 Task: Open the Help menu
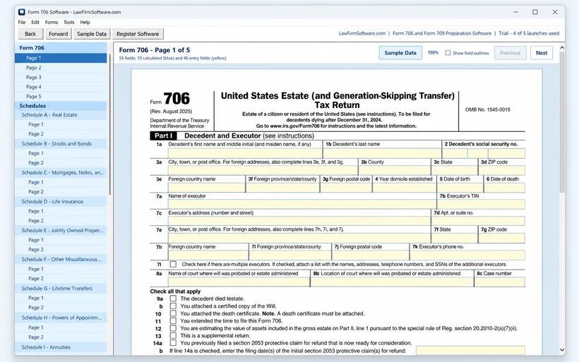pyautogui.click(x=85, y=22)
